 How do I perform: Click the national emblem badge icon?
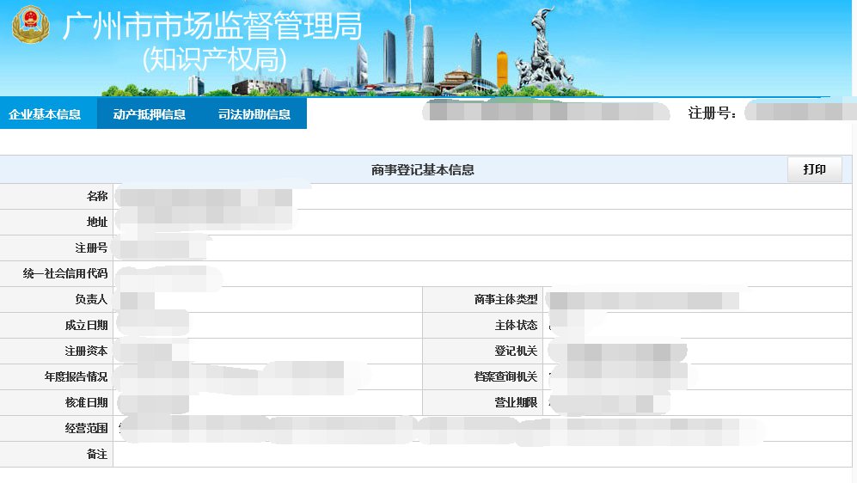point(30,25)
